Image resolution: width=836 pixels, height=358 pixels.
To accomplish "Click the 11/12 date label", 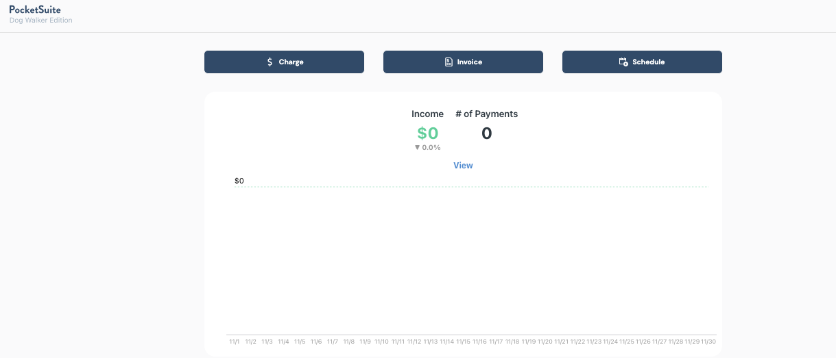I will tap(414, 342).
